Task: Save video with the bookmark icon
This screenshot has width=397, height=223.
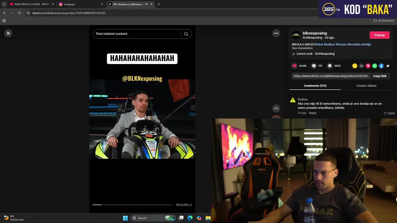Action: 330,66
